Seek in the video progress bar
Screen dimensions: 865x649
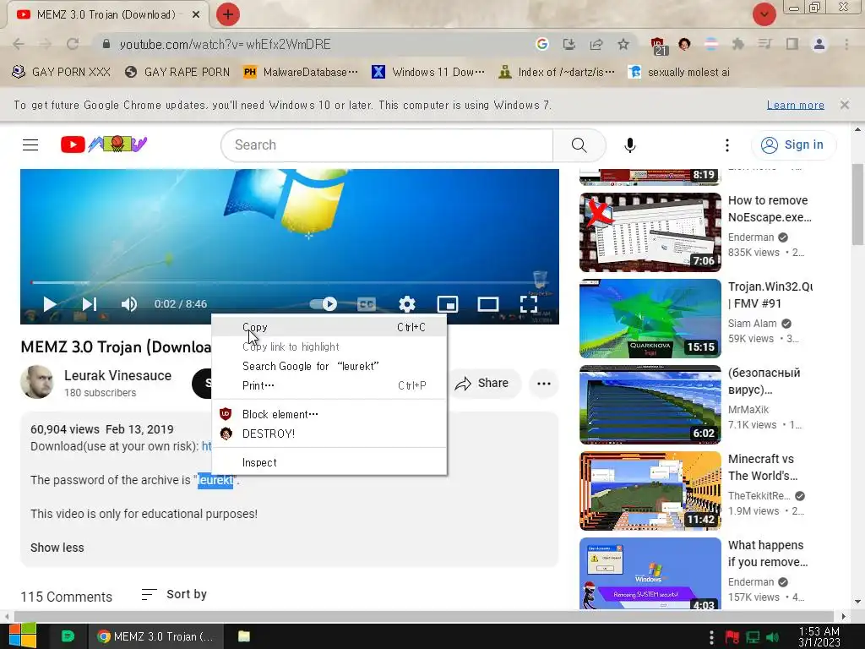coord(290,282)
